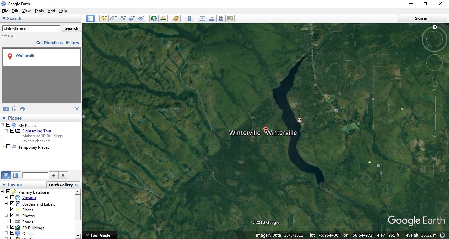The height and width of the screenshot is (239, 449).
Task: Open search History link
Action: (x=72, y=43)
